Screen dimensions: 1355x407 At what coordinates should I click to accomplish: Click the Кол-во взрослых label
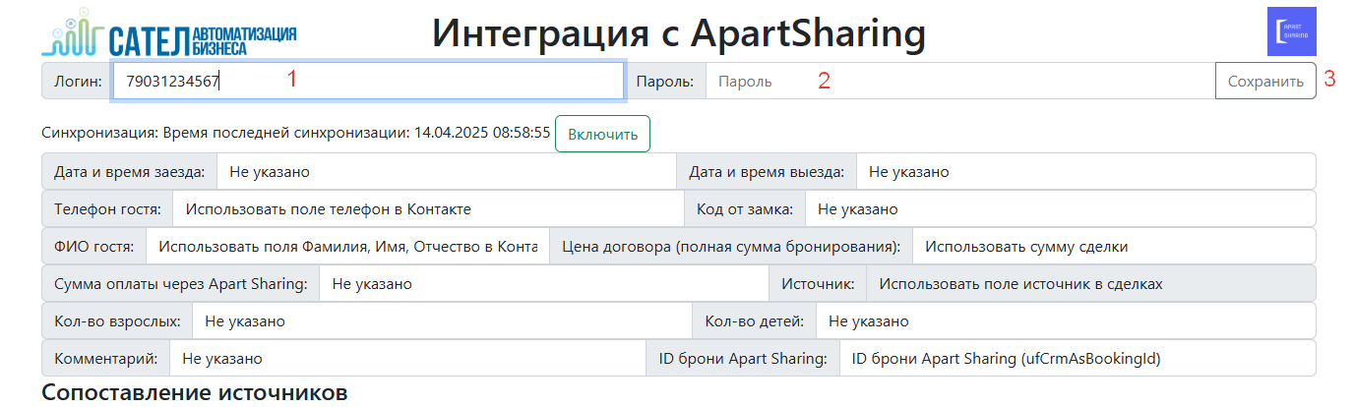tap(117, 321)
